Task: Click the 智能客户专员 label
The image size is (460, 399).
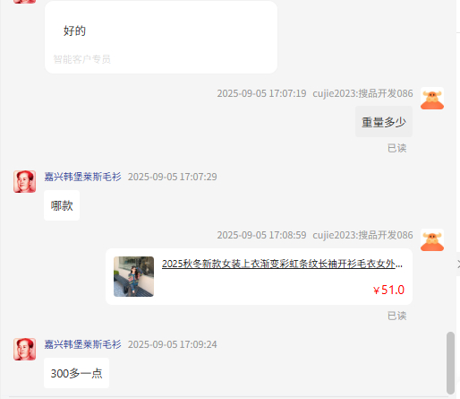Action: click(x=81, y=59)
